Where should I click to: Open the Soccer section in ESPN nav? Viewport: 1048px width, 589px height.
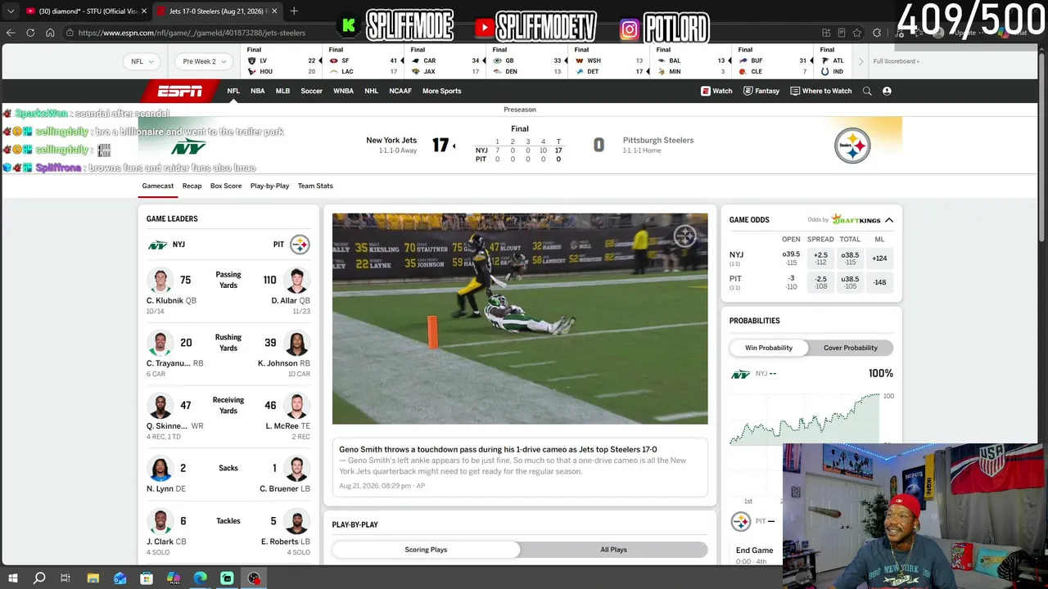point(312,91)
